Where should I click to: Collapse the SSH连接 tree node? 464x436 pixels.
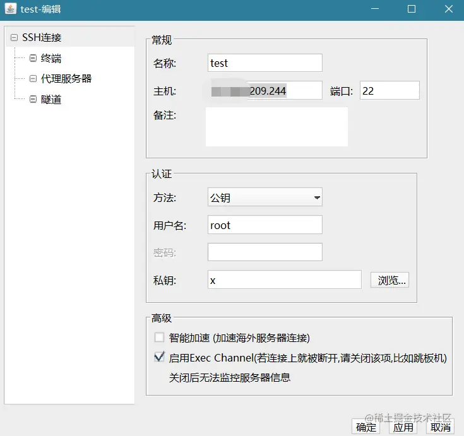pyautogui.click(x=14, y=38)
